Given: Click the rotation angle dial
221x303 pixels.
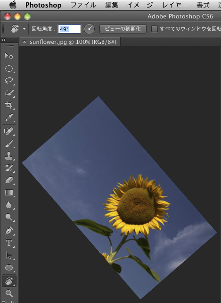Looking at the screenshot, I should coord(89,29).
